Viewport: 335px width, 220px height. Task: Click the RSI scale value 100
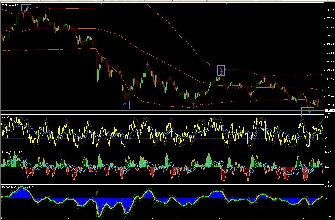click(x=327, y=117)
